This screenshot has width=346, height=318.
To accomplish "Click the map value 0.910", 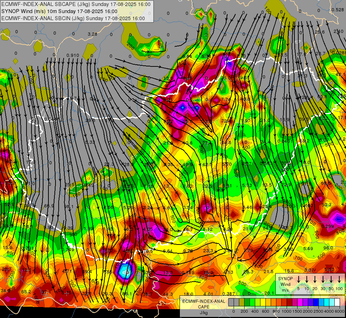I will [x=72, y=55].
